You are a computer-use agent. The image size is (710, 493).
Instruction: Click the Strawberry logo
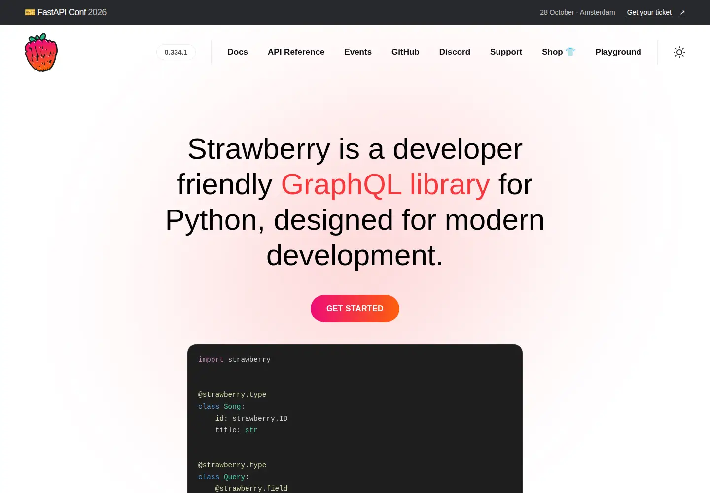pyautogui.click(x=41, y=52)
